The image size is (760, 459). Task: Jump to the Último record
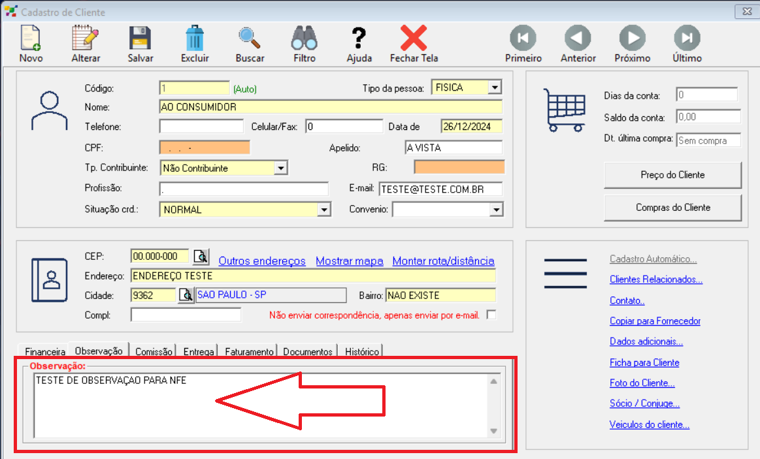(687, 39)
